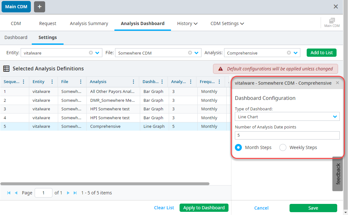Close the vitalware configuration panel
This screenshot has width=348, height=215.
[x=338, y=83]
